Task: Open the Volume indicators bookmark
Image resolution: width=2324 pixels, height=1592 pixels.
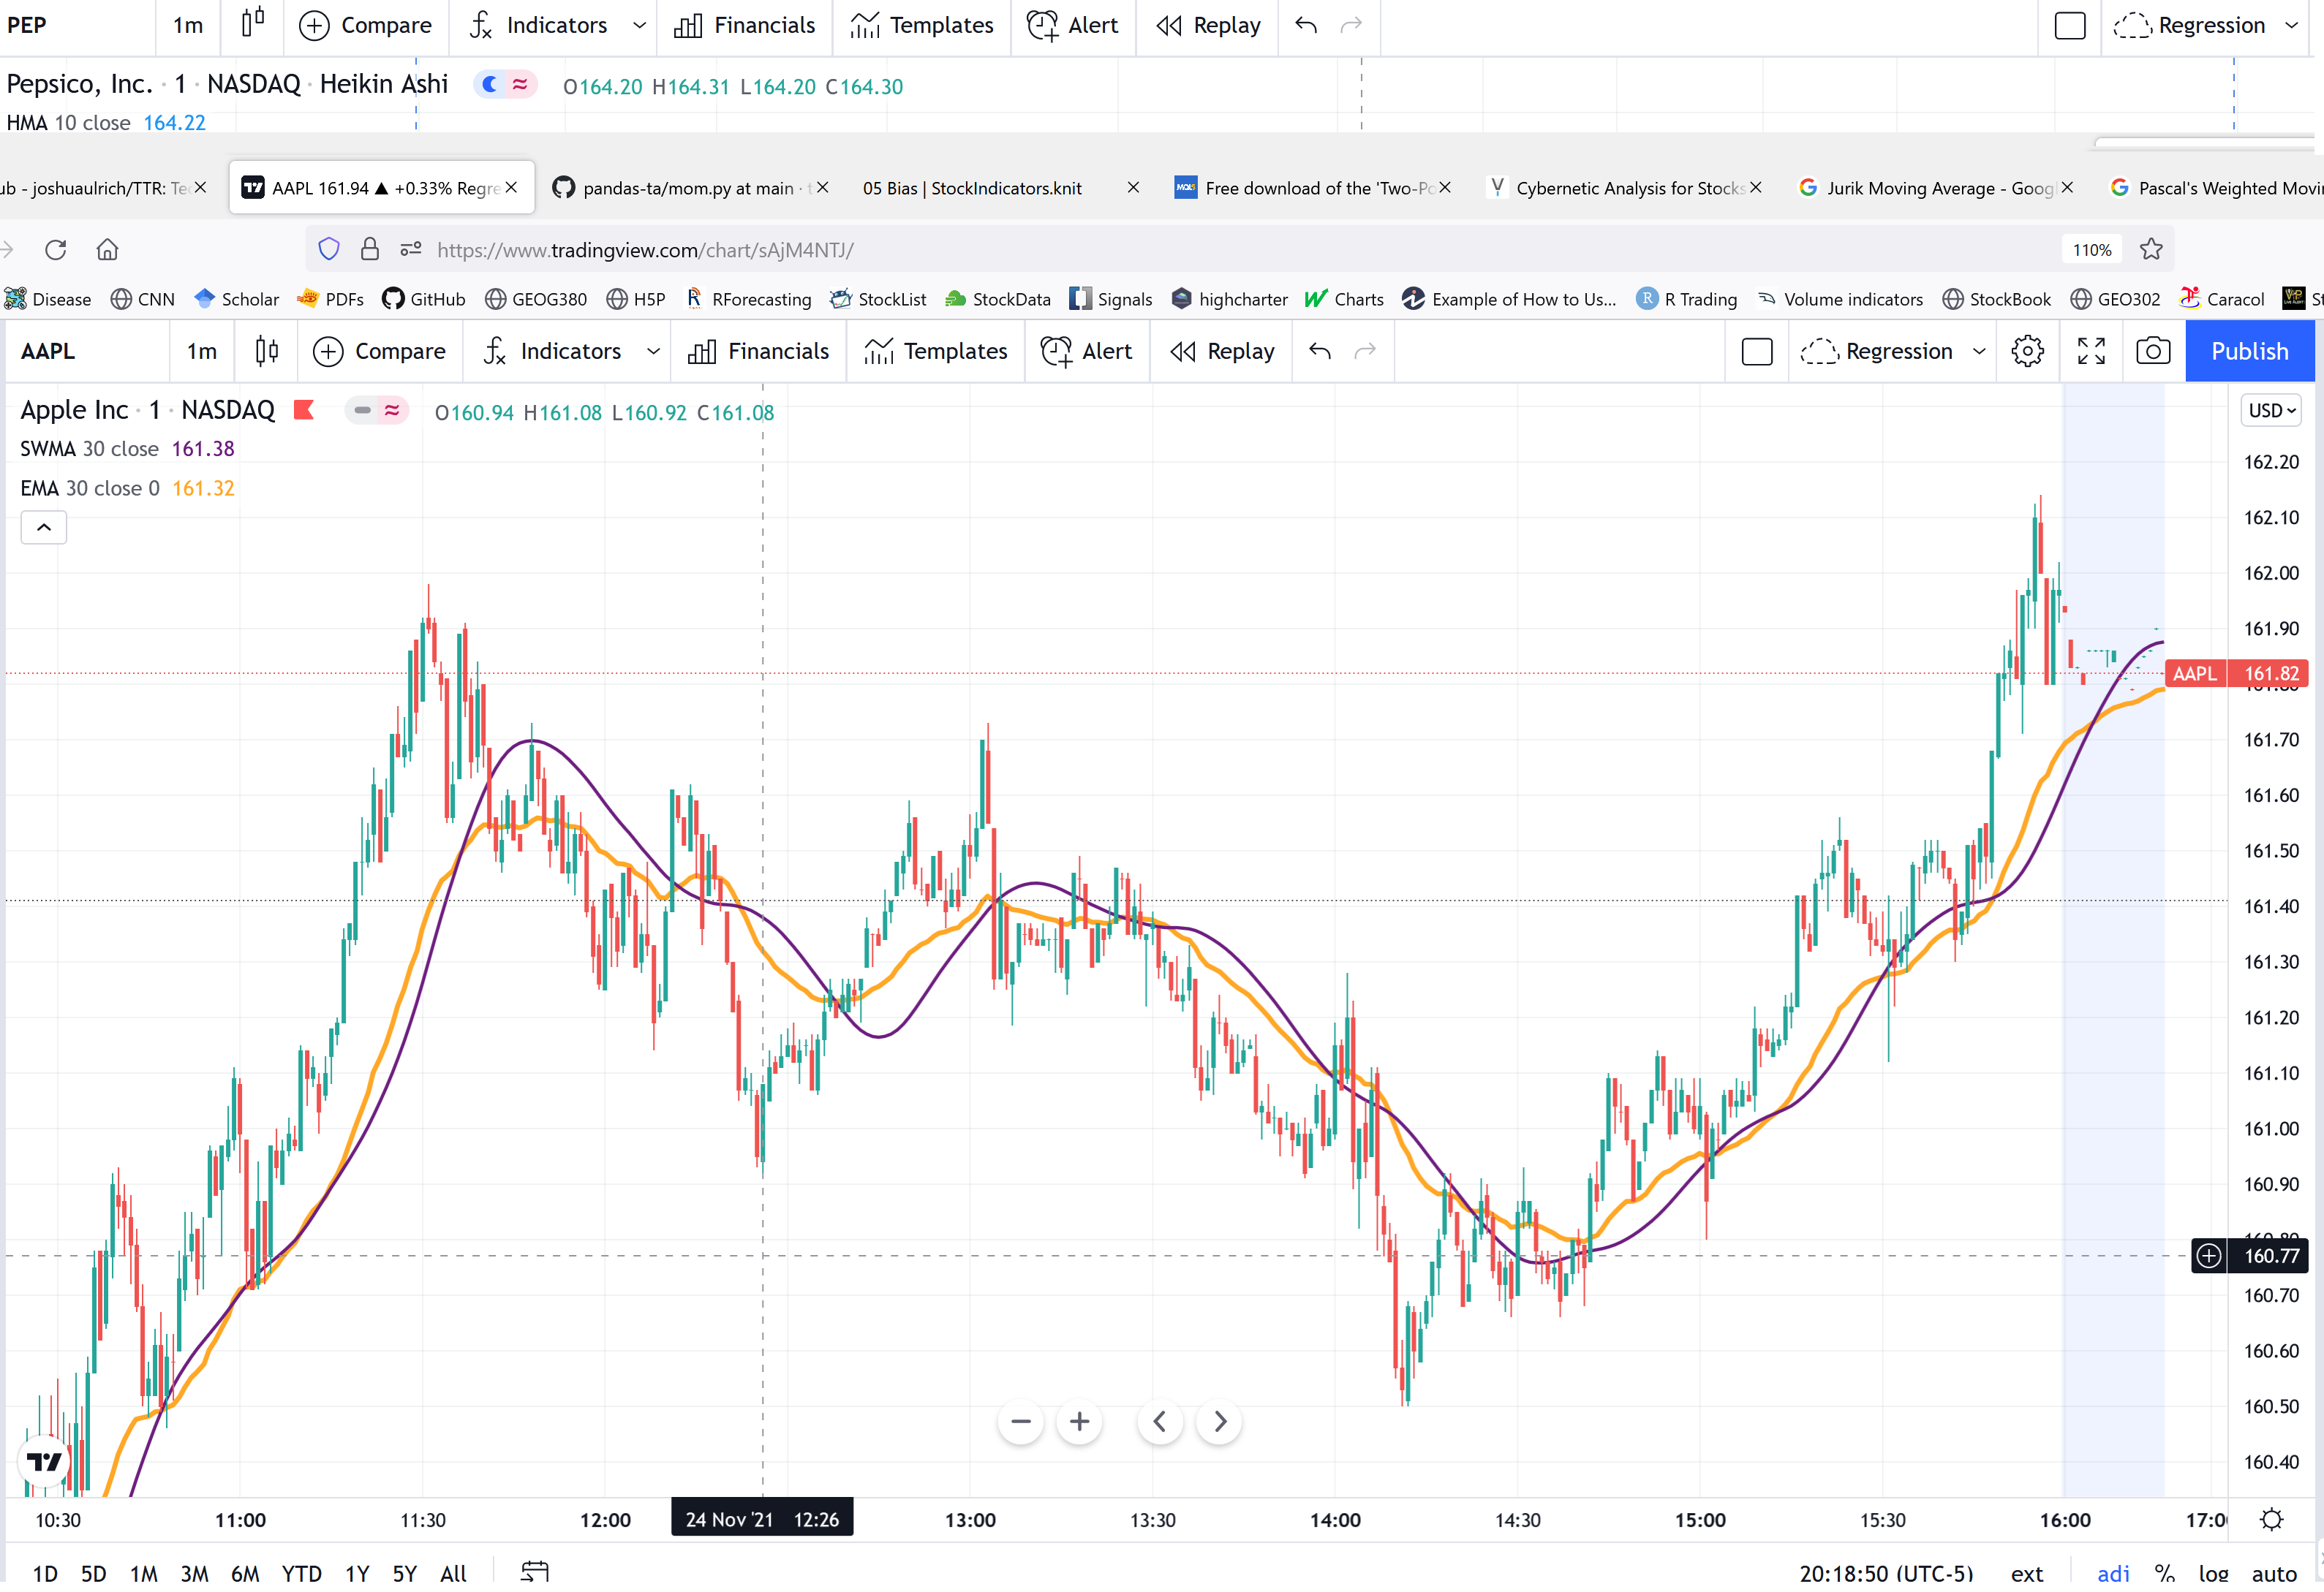Action: [x=1840, y=299]
